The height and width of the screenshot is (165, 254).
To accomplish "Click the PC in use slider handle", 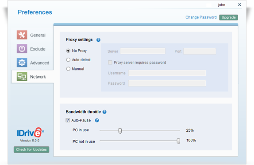I will [x=120, y=131].
